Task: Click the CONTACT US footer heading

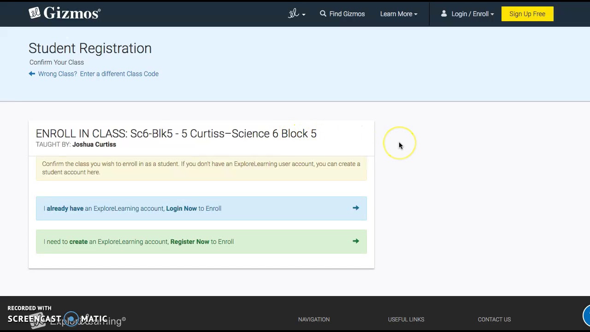Action: pos(494,319)
